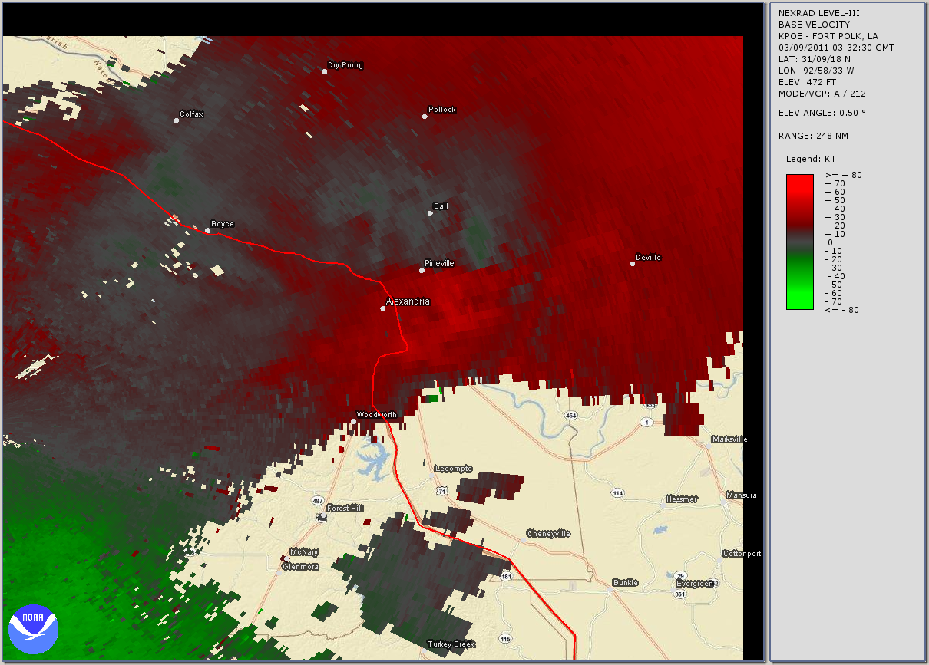Screen dimensions: 929x665
Task: Click the Bunkie town label
Action: (x=626, y=583)
